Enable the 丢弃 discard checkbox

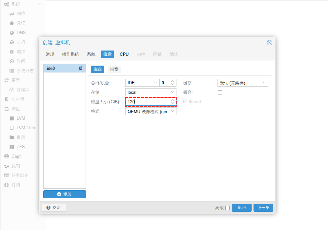220,93
